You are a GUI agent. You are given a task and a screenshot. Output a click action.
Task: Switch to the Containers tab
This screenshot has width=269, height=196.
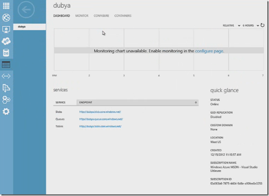click(123, 16)
